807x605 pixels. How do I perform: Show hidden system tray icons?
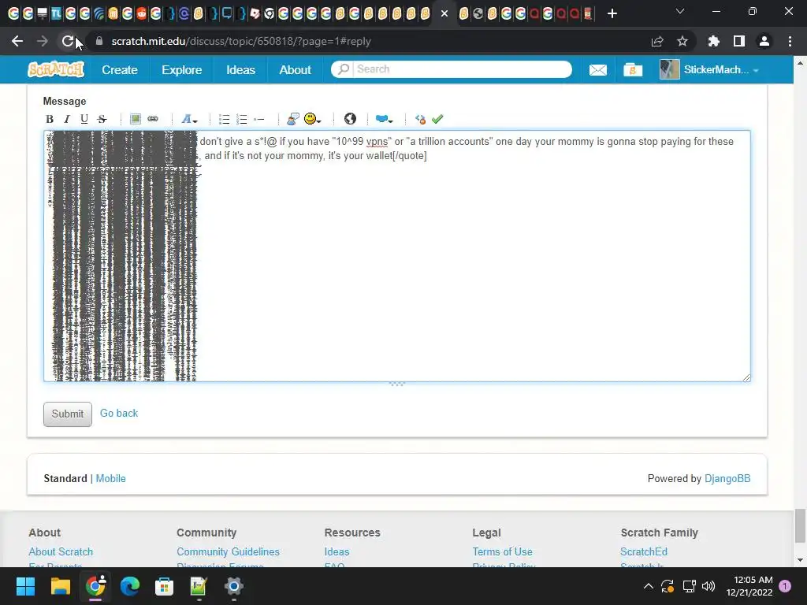(649, 586)
